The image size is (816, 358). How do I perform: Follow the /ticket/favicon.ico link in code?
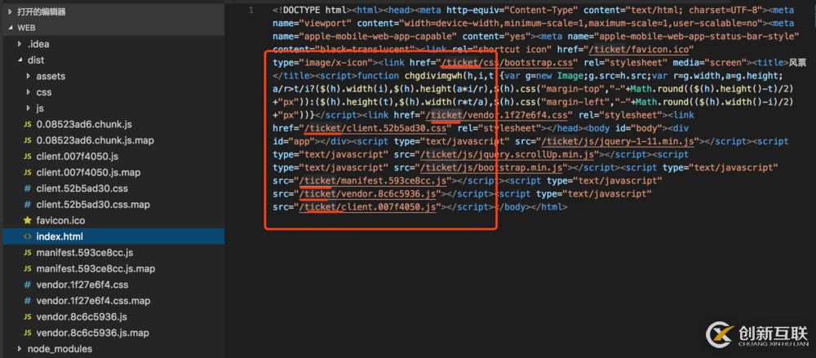(x=637, y=50)
